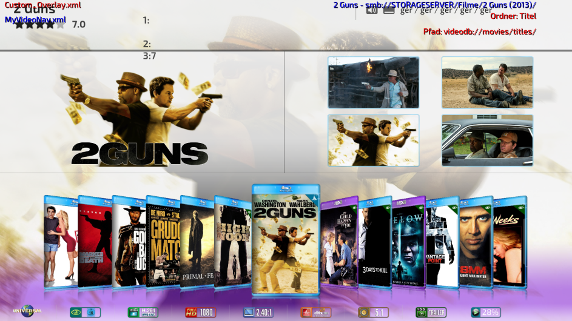Select the Weeks cover at far right
Viewport: 572px width, 321px height.
[510, 242]
